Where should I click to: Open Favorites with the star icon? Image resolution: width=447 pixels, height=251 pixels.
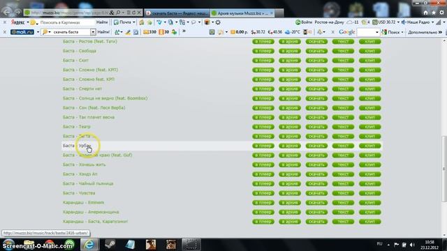(x=434, y=13)
